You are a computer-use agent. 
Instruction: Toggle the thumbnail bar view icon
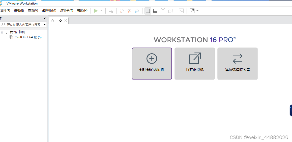[155, 11]
